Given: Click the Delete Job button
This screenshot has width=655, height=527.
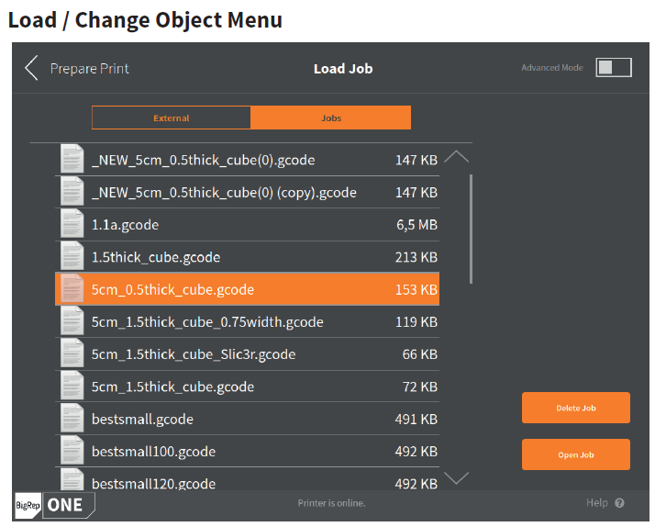Looking at the screenshot, I should 575,408.
